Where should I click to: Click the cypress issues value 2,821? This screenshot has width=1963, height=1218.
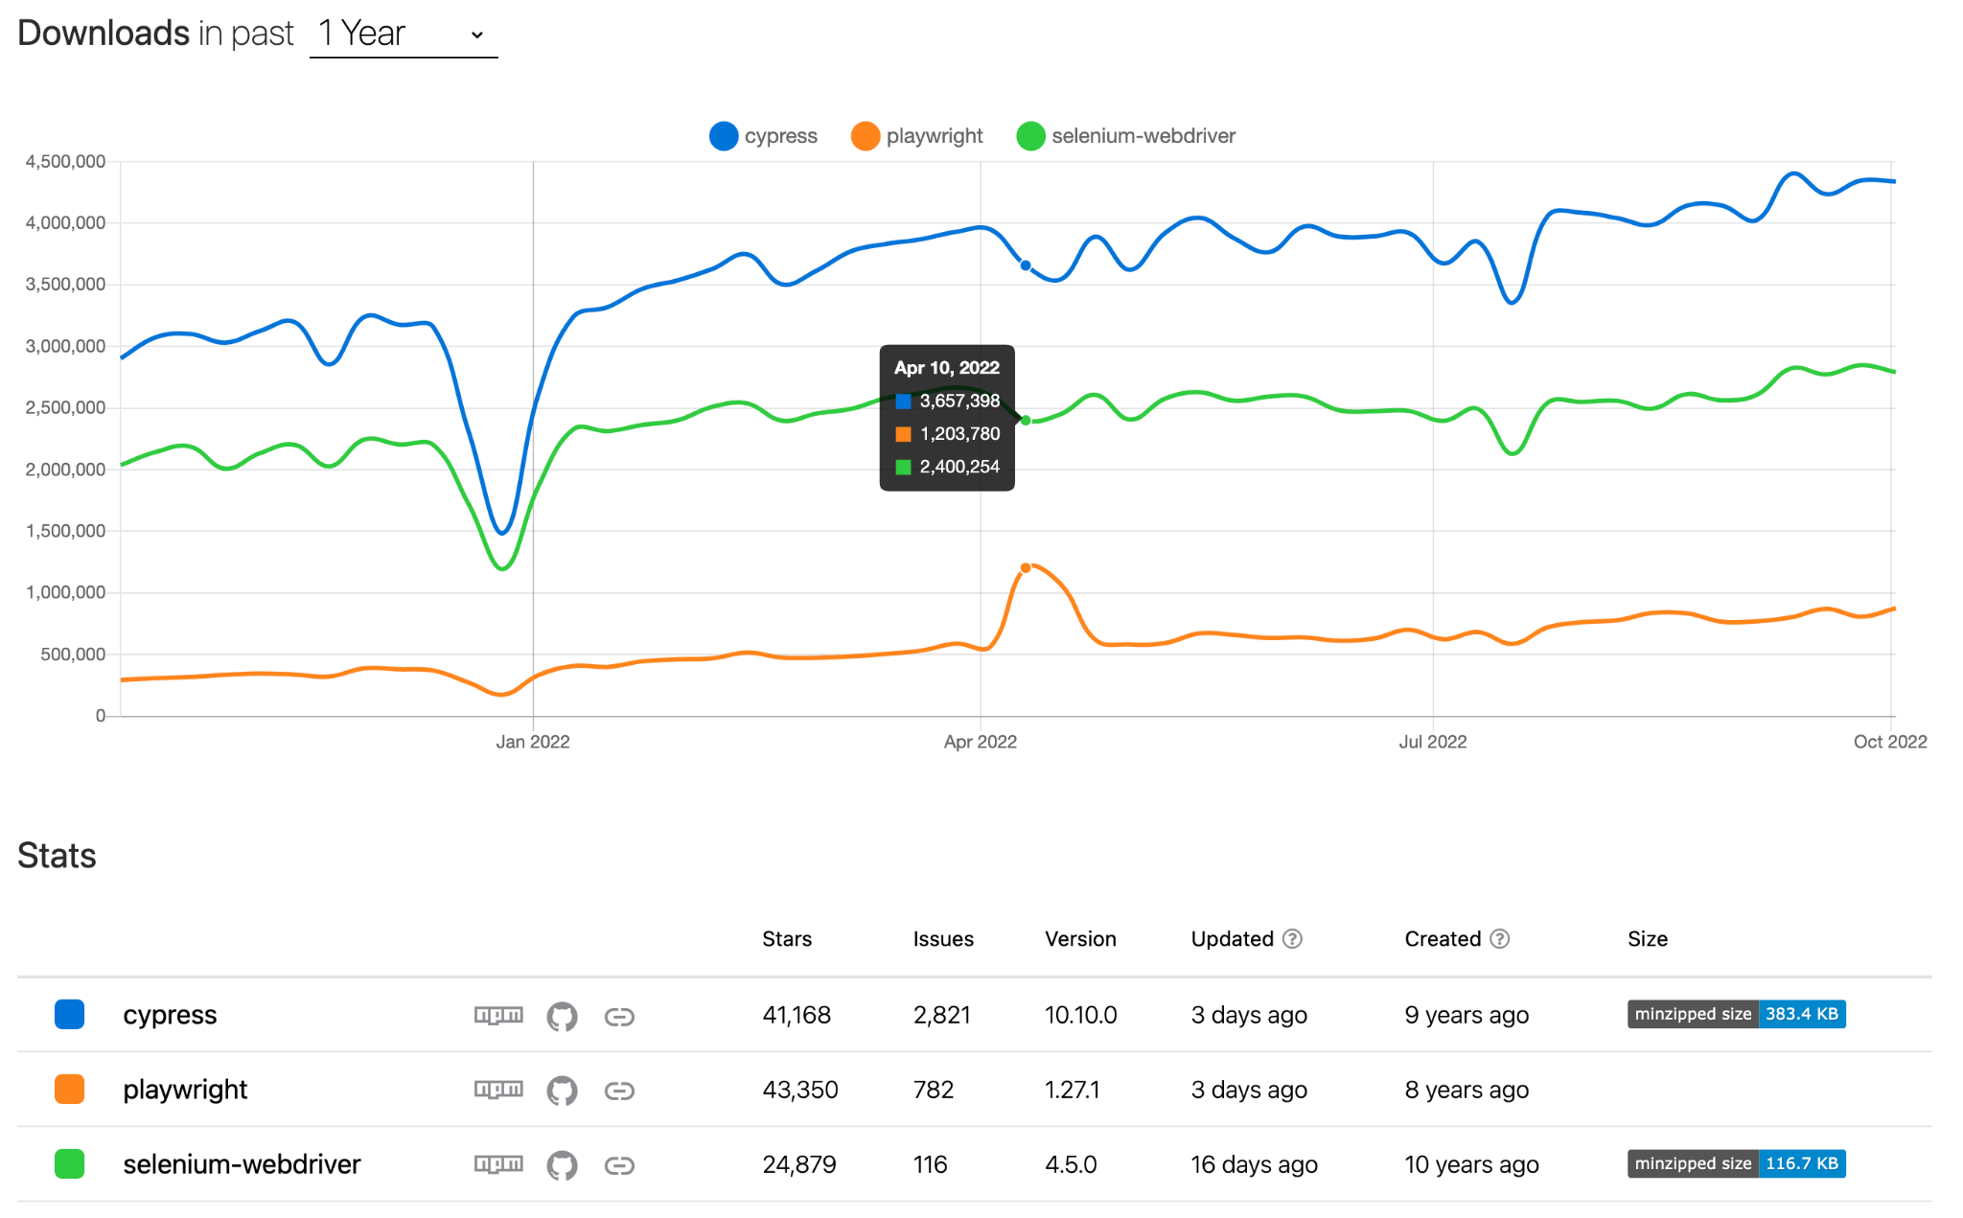(x=941, y=1015)
